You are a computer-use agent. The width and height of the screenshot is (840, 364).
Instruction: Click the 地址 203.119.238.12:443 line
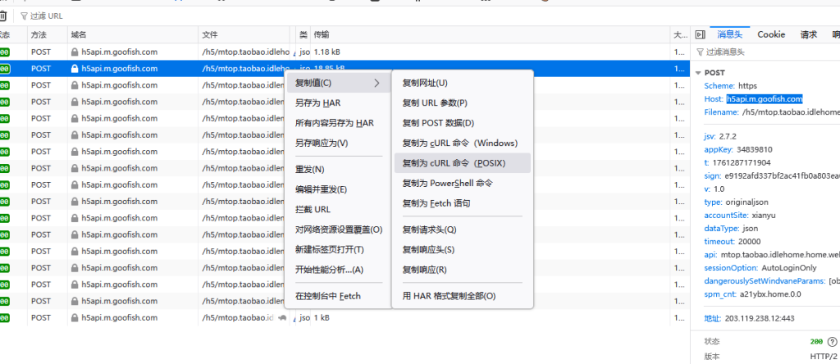[x=749, y=318]
